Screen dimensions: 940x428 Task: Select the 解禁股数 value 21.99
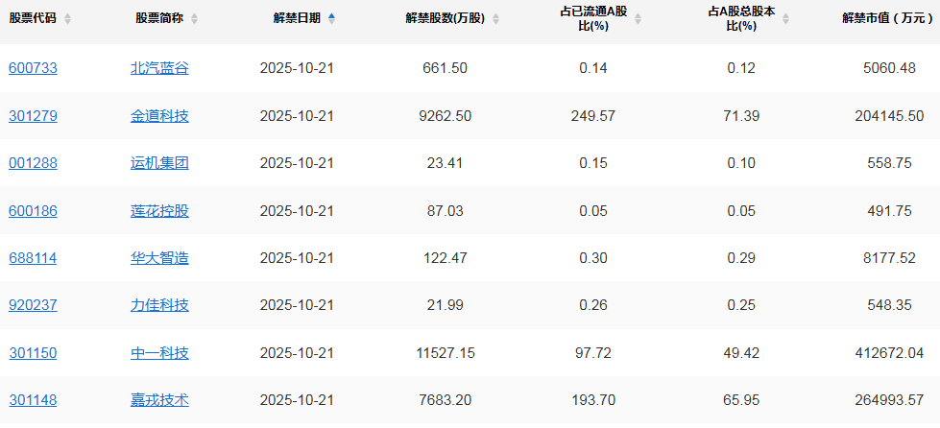(x=445, y=306)
